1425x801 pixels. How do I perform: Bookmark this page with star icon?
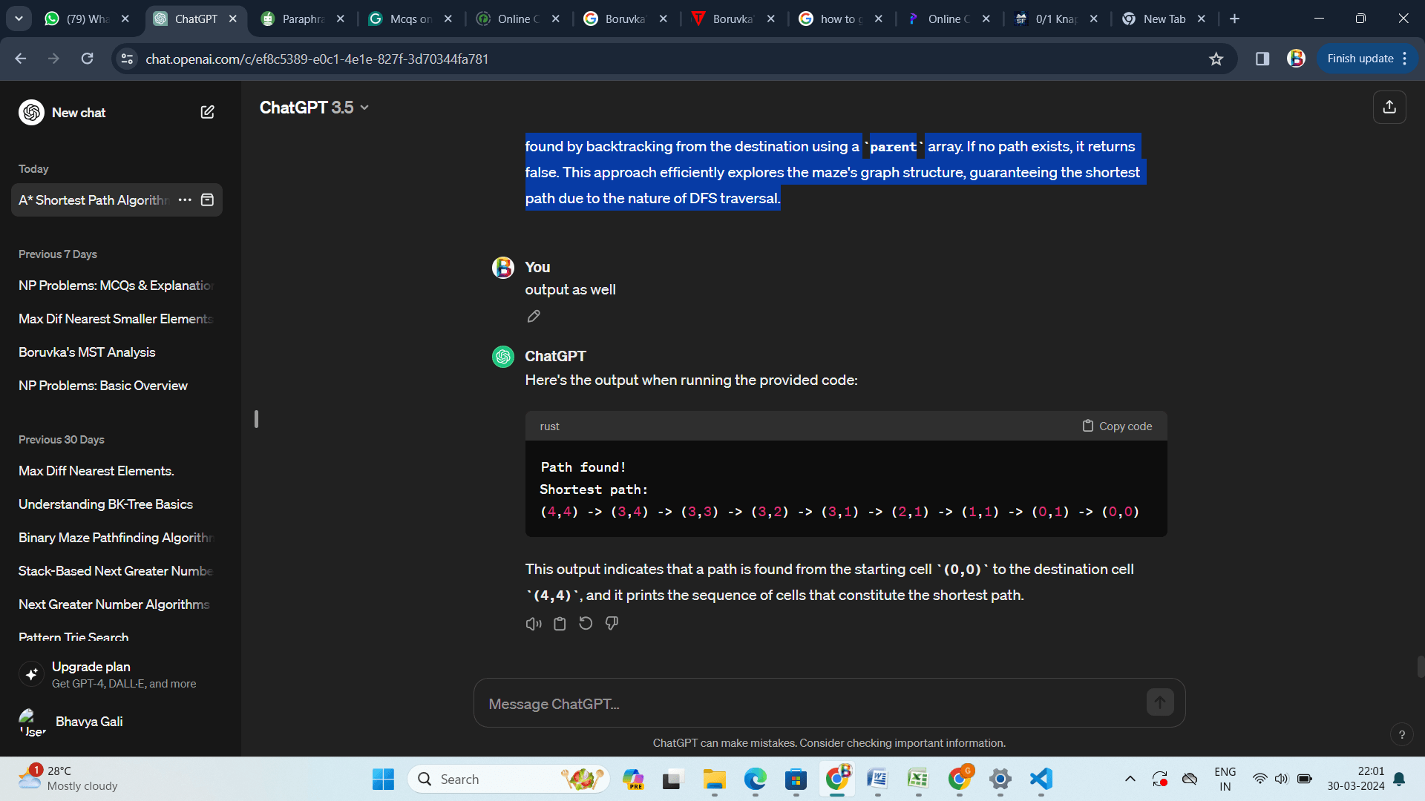pos(1216,59)
